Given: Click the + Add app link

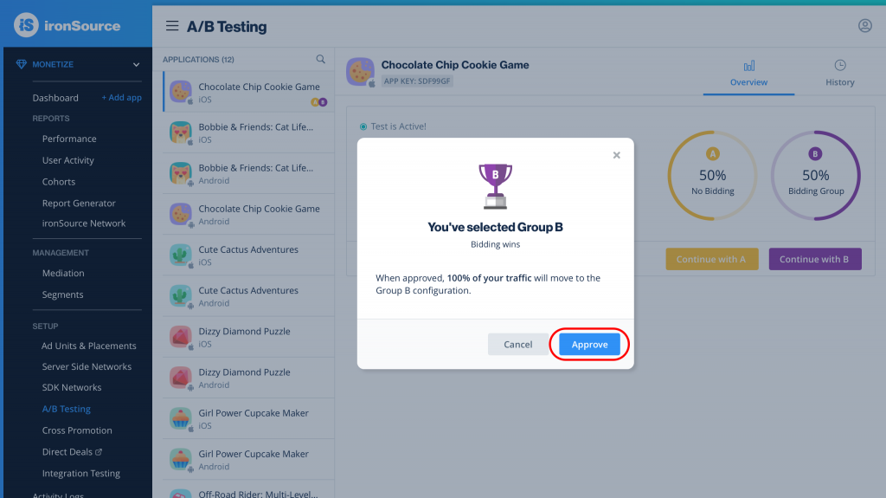Looking at the screenshot, I should 121,97.
